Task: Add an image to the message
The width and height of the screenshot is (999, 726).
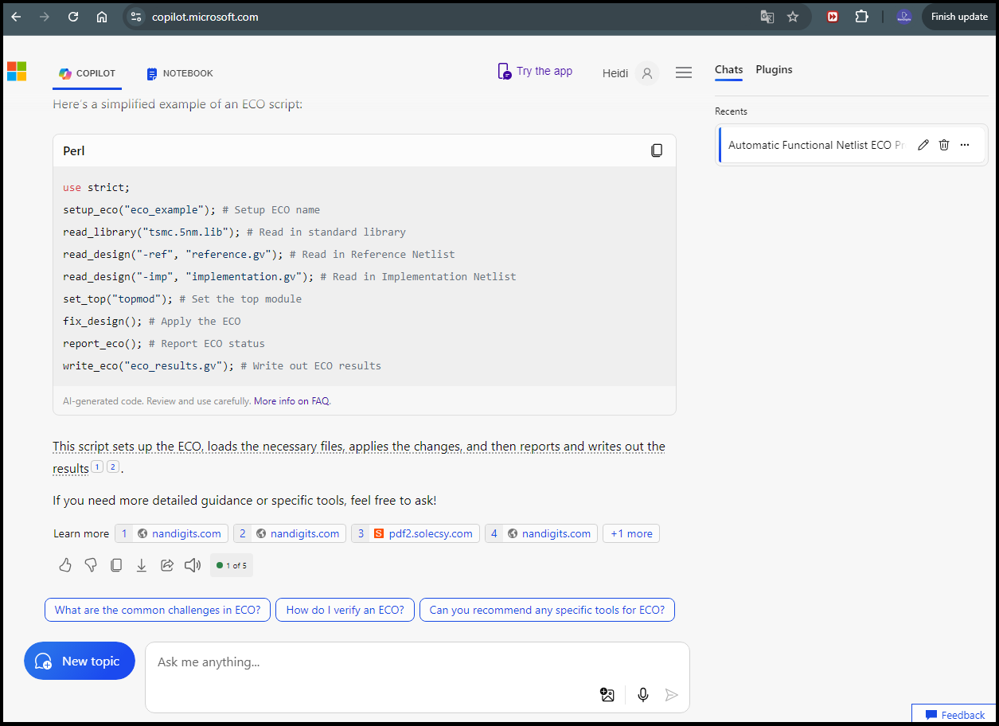Action: point(607,695)
